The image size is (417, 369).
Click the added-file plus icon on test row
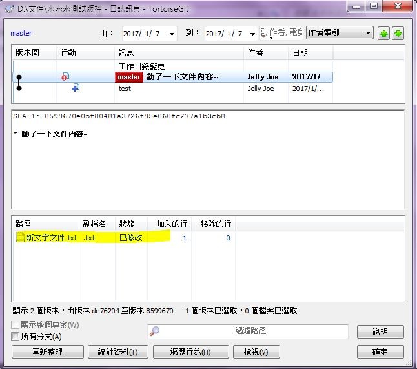click(x=76, y=88)
